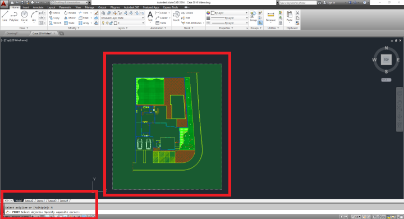Image resolution: width=404 pixels, height=219 pixels.
Task: Activate the Rotate command
Action: [x=70, y=13]
